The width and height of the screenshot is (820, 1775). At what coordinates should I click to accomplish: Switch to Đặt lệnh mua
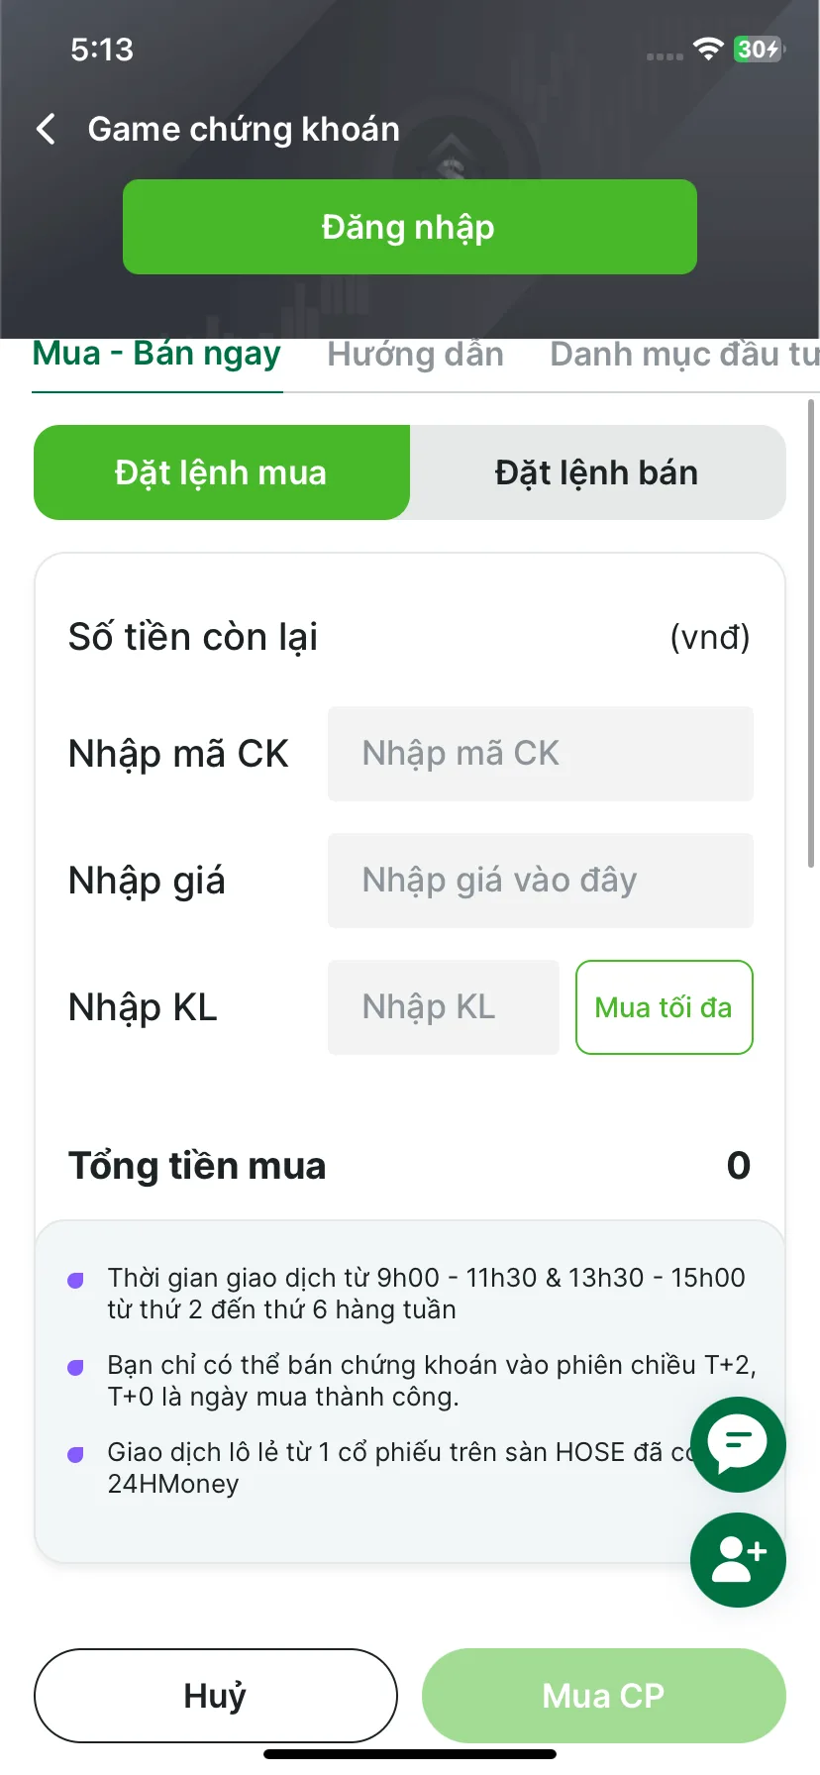click(222, 472)
